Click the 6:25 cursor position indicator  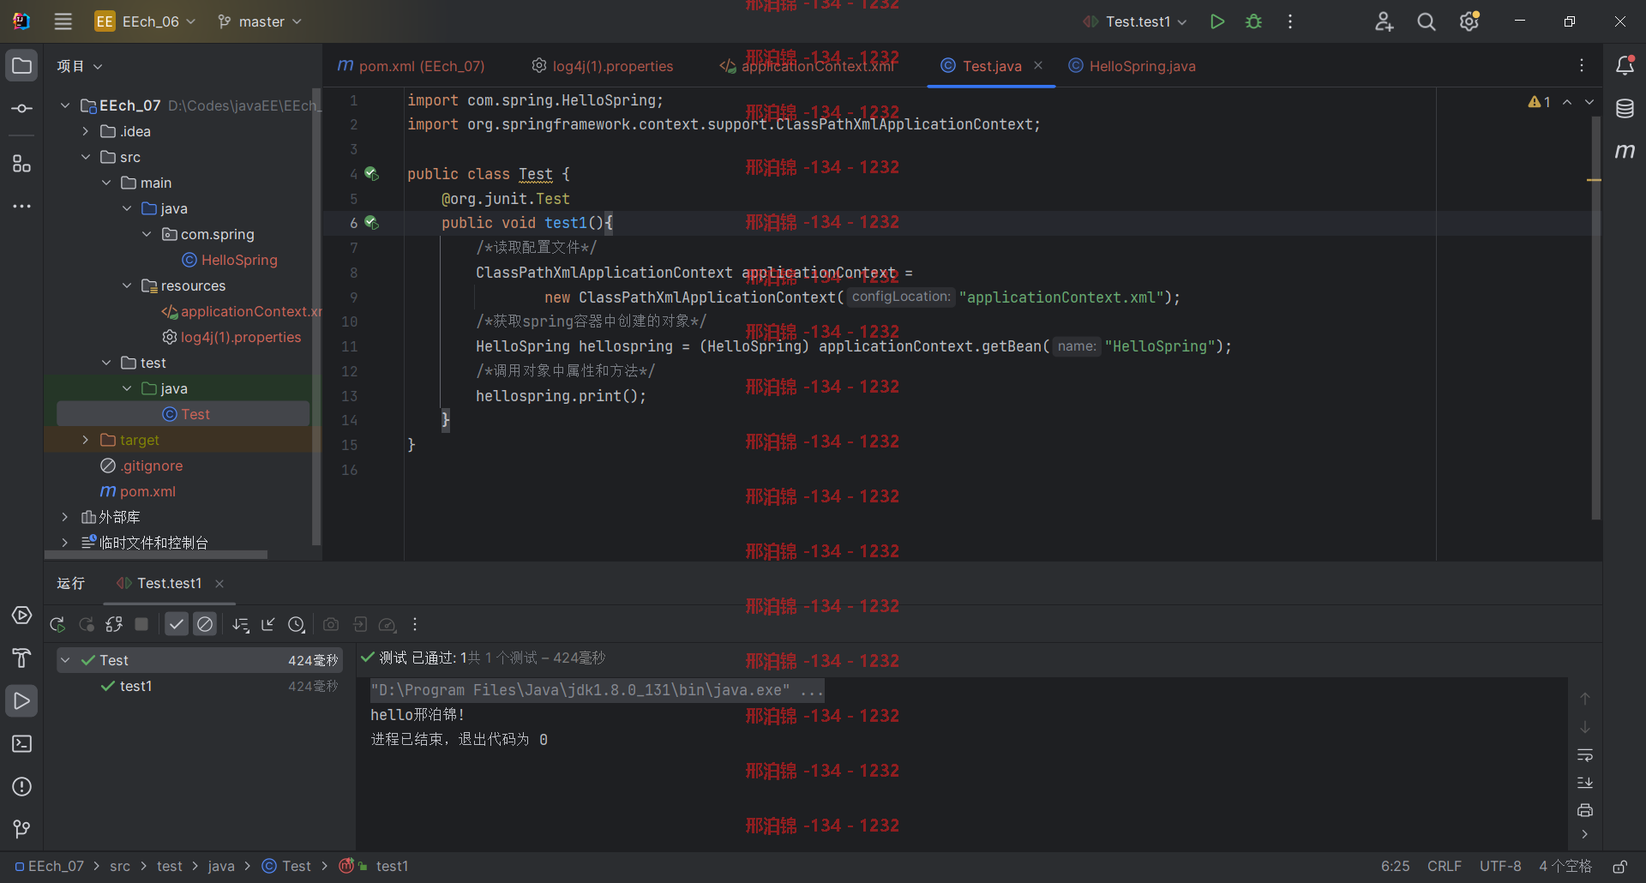tap(1395, 867)
